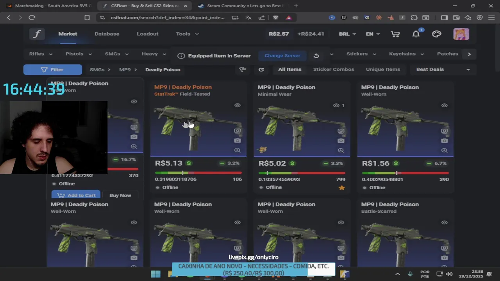Viewport: 500px width, 281px height.
Task: Click the refresh listings icon beside All Items
Action: click(x=261, y=69)
